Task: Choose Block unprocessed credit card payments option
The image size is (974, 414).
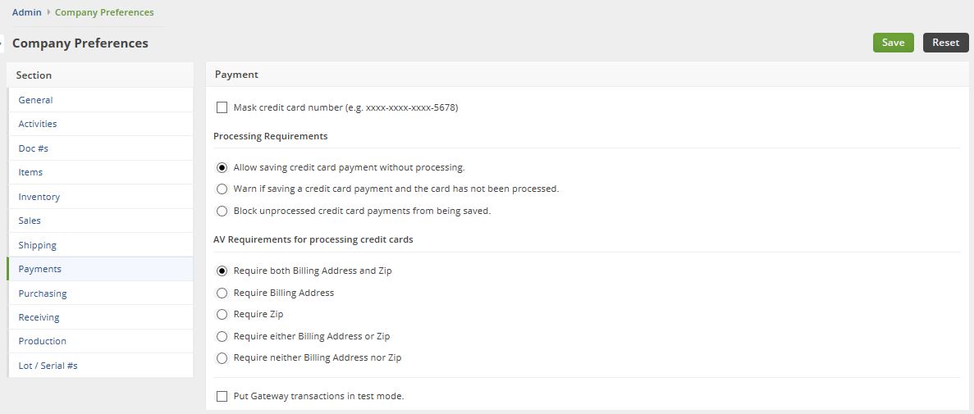Action: click(x=222, y=211)
